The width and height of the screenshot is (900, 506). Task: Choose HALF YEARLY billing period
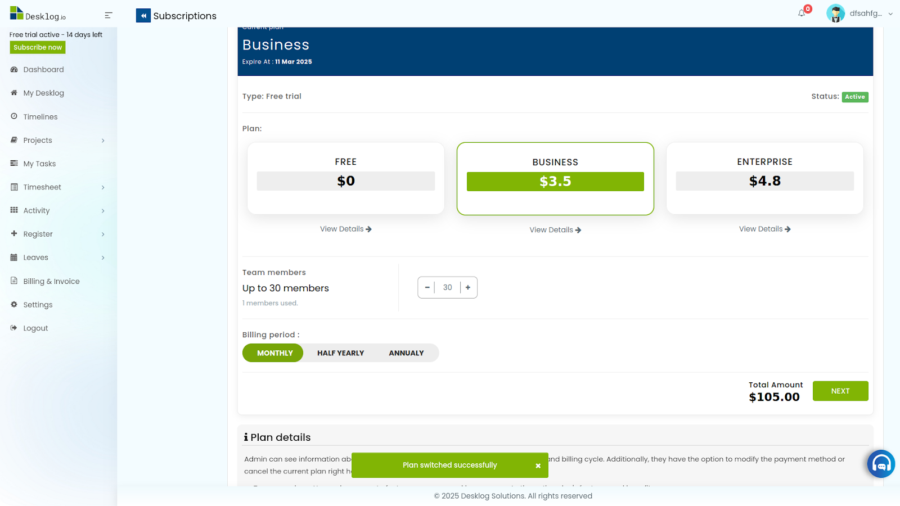tap(341, 353)
